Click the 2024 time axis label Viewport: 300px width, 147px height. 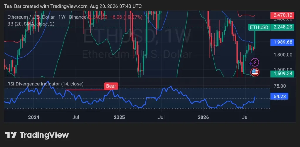(34, 117)
